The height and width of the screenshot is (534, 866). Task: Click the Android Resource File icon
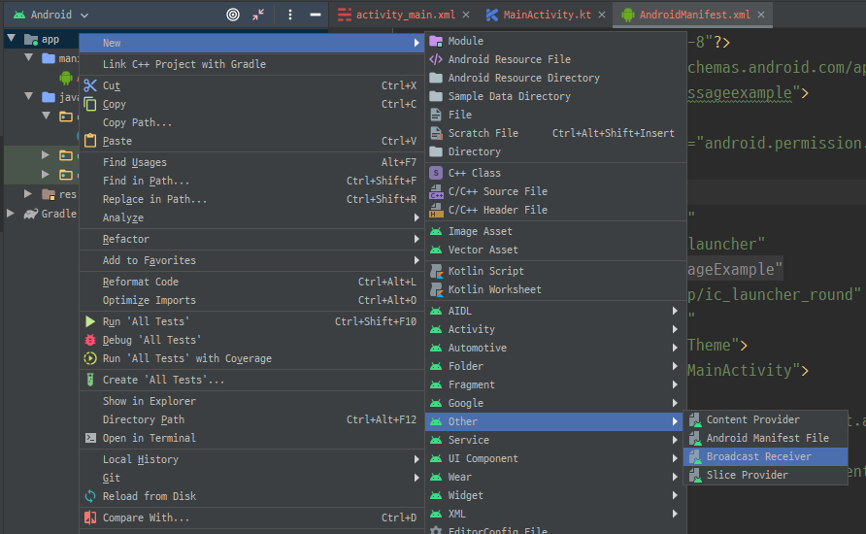pyautogui.click(x=436, y=59)
